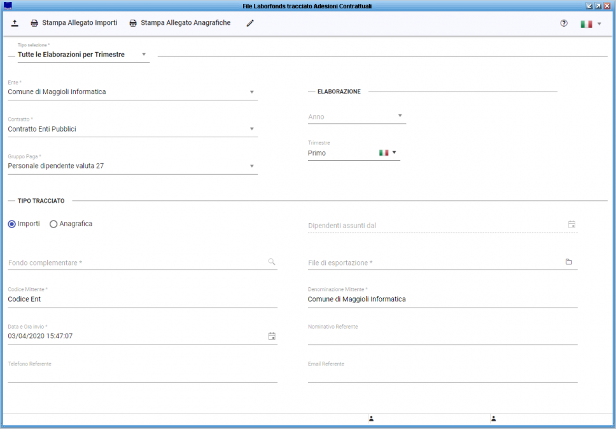This screenshot has width=616, height=429.
Task: Select the Importi radio button
Action: point(12,224)
